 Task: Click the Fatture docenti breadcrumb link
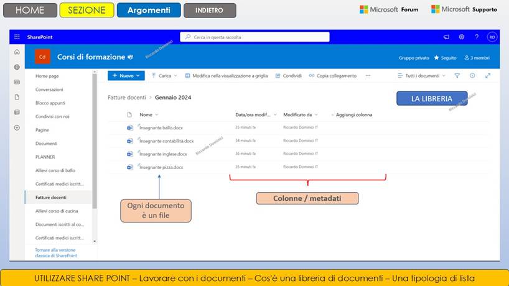(127, 97)
